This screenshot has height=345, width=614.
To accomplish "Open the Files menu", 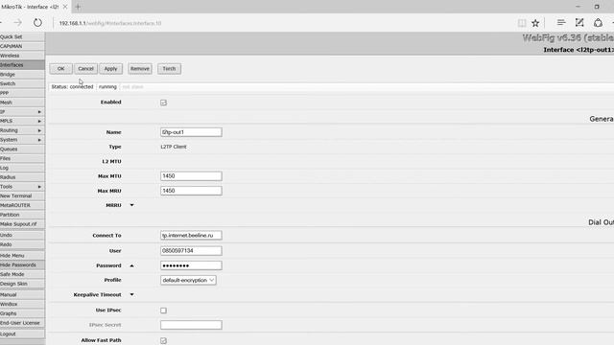I will [x=22, y=159].
